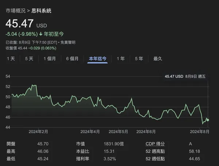The image size is (219, 166).
Task: Select the 1 天 range tab
Action: tap(11, 59)
